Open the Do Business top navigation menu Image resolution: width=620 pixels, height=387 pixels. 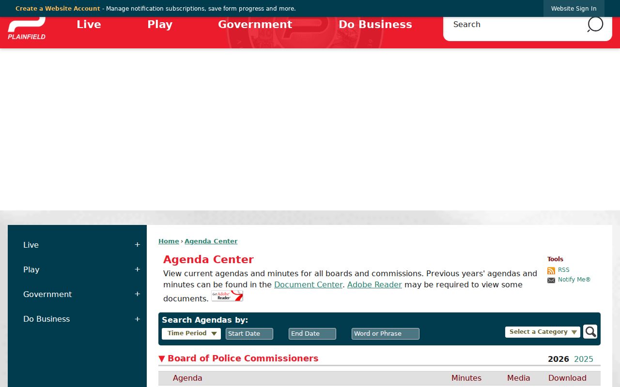375,25
